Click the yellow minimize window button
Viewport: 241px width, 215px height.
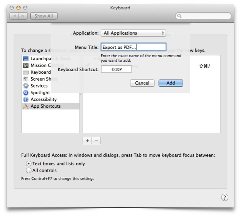18,8
